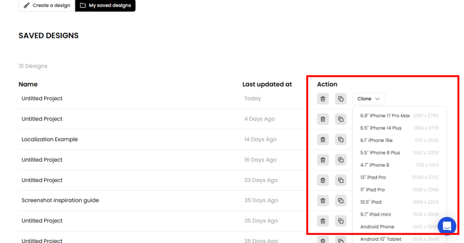Choose Android 10" Tablet size

click(399, 239)
